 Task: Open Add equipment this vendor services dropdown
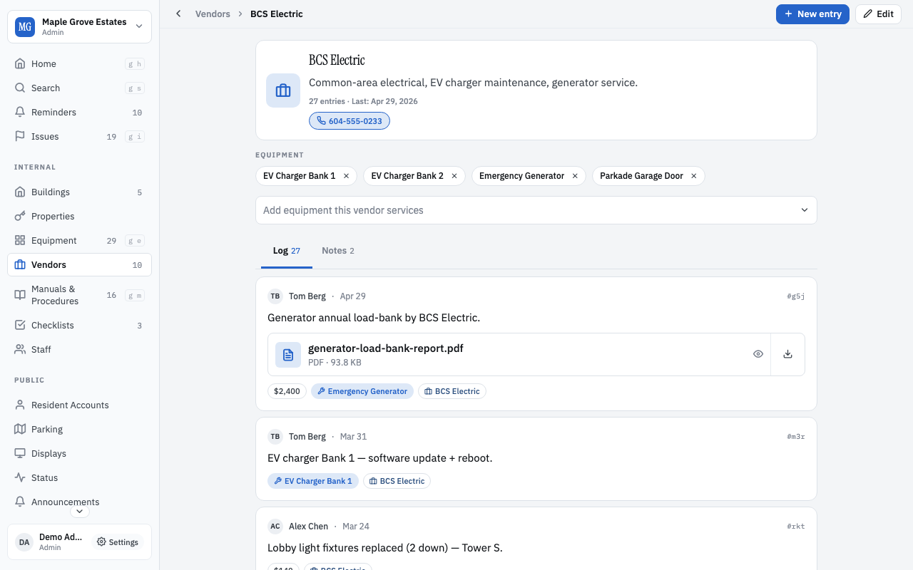pyautogui.click(x=536, y=210)
